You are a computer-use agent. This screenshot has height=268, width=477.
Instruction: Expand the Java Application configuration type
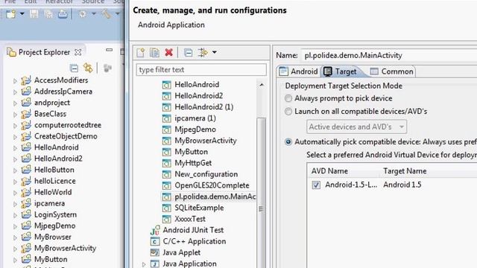click(x=144, y=264)
